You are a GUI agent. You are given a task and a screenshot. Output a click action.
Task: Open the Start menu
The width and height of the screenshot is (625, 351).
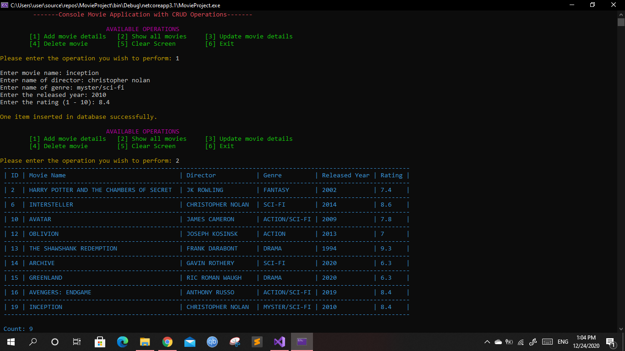11,341
